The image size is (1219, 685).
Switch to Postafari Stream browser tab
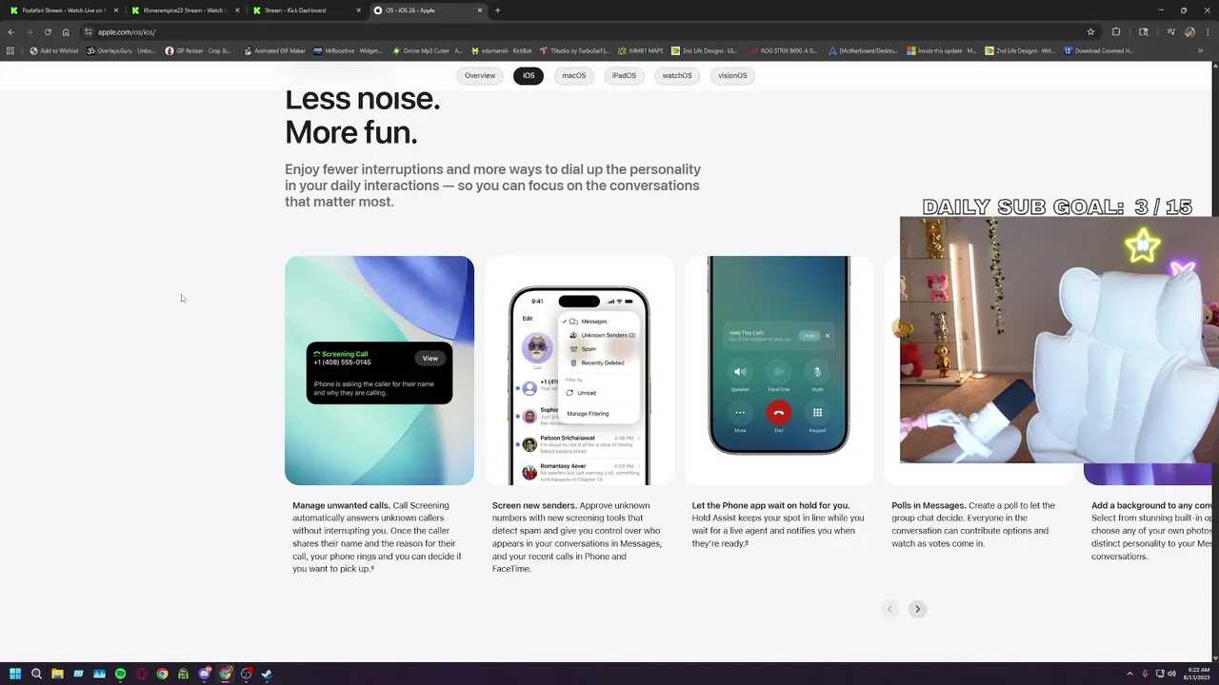pos(63,10)
